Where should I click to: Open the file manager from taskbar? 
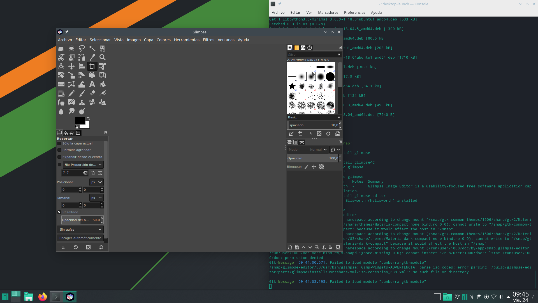click(29, 297)
